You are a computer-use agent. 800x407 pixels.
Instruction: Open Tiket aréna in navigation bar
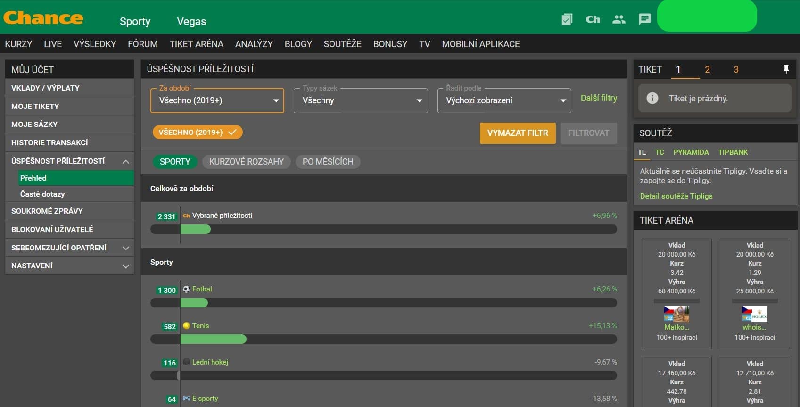(x=197, y=44)
